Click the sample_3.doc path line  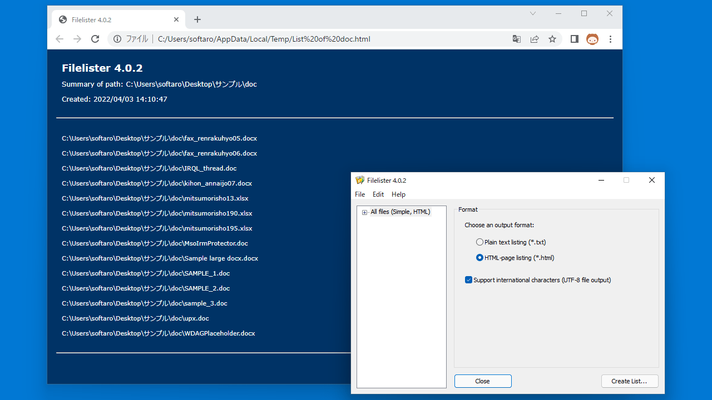tap(145, 303)
